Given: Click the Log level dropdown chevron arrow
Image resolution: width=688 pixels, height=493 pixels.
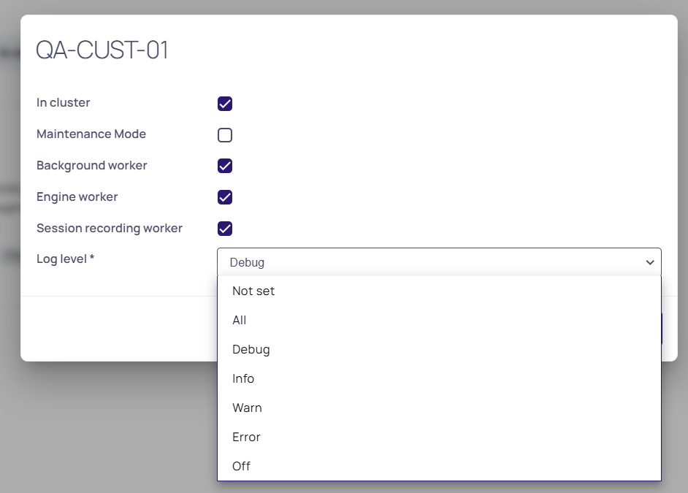Looking at the screenshot, I should 650,262.
